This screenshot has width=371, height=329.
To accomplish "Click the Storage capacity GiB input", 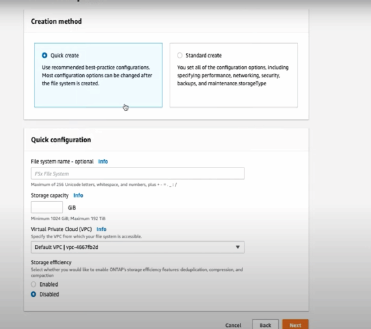I will (x=47, y=207).
